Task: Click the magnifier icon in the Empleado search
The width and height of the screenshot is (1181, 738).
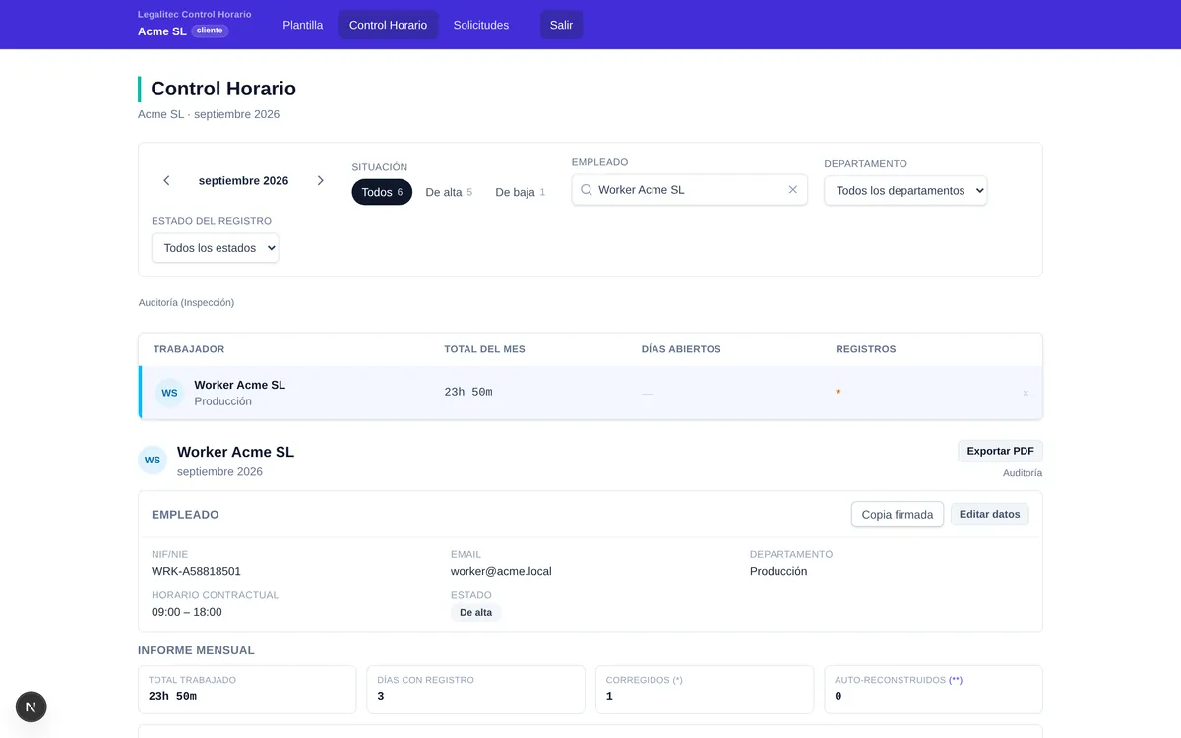Action: click(x=587, y=190)
